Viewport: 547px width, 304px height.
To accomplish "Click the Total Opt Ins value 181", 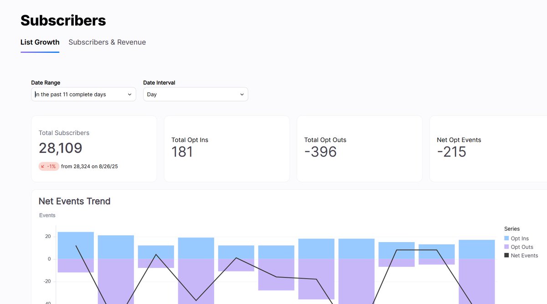I will pos(182,152).
